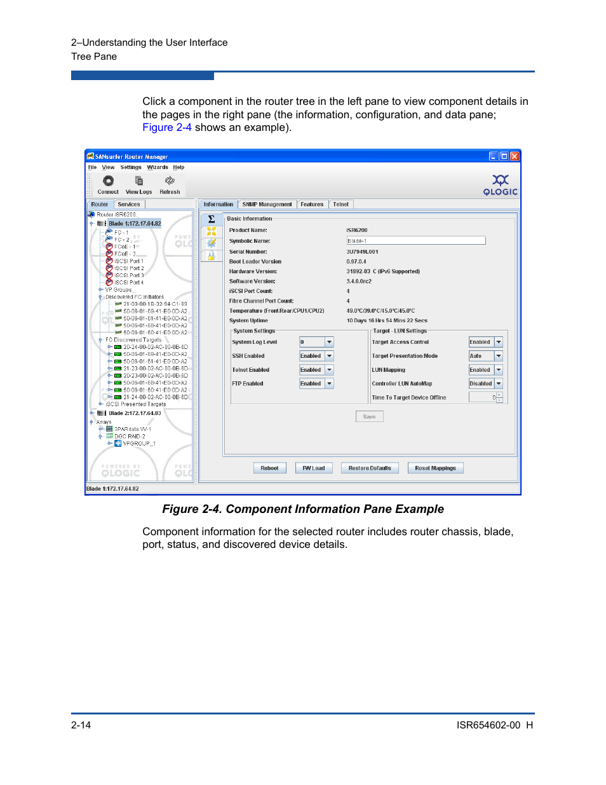Click the DGC RAID-2 array icon
The height and width of the screenshot is (785, 606).
pos(109,436)
